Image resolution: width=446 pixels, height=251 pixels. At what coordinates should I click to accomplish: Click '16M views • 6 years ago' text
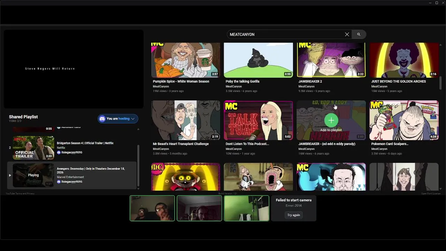coord(314,153)
